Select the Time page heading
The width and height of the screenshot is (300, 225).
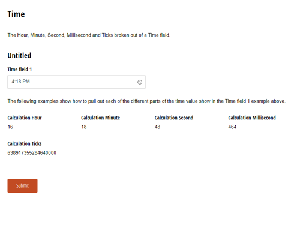click(x=16, y=14)
